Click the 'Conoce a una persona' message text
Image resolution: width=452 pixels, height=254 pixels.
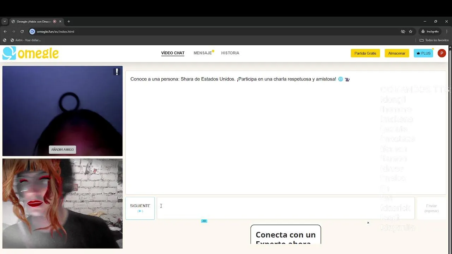(240, 79)
